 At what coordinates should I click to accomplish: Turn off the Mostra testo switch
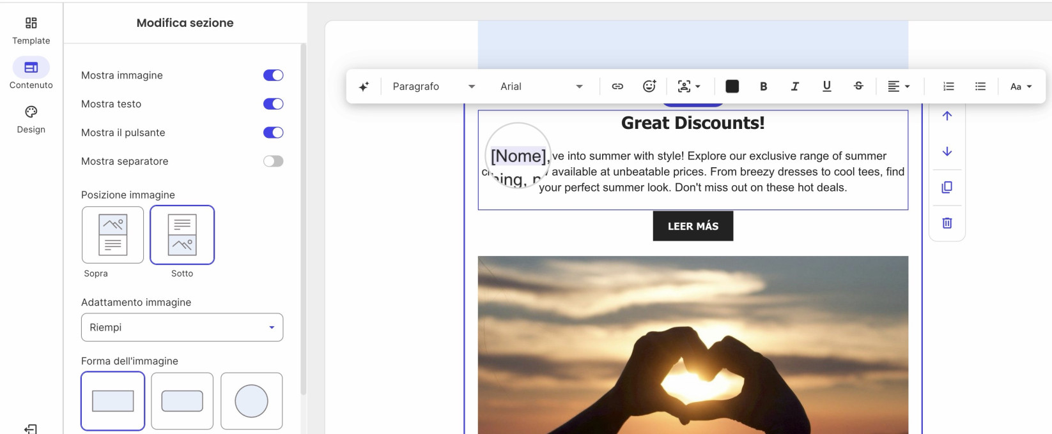tap(274, 104)
